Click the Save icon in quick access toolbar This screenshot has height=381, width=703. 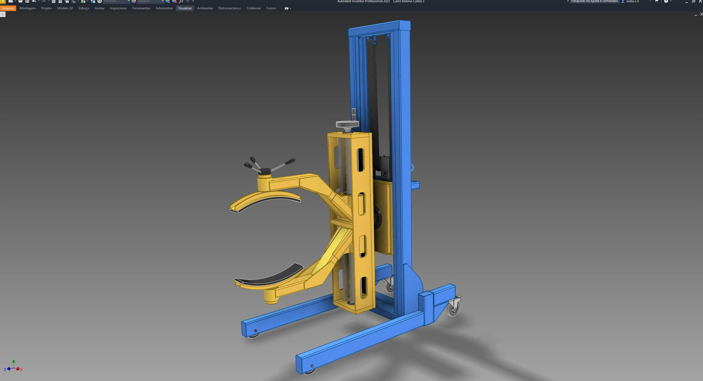click(x=27, y=1)
